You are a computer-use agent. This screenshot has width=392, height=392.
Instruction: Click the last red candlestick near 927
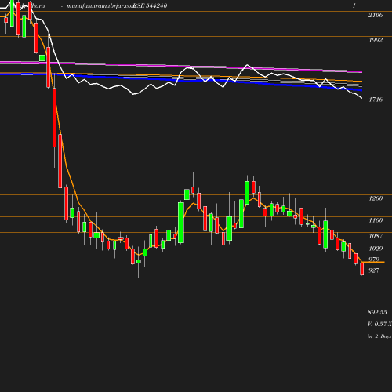pos(362,269)
